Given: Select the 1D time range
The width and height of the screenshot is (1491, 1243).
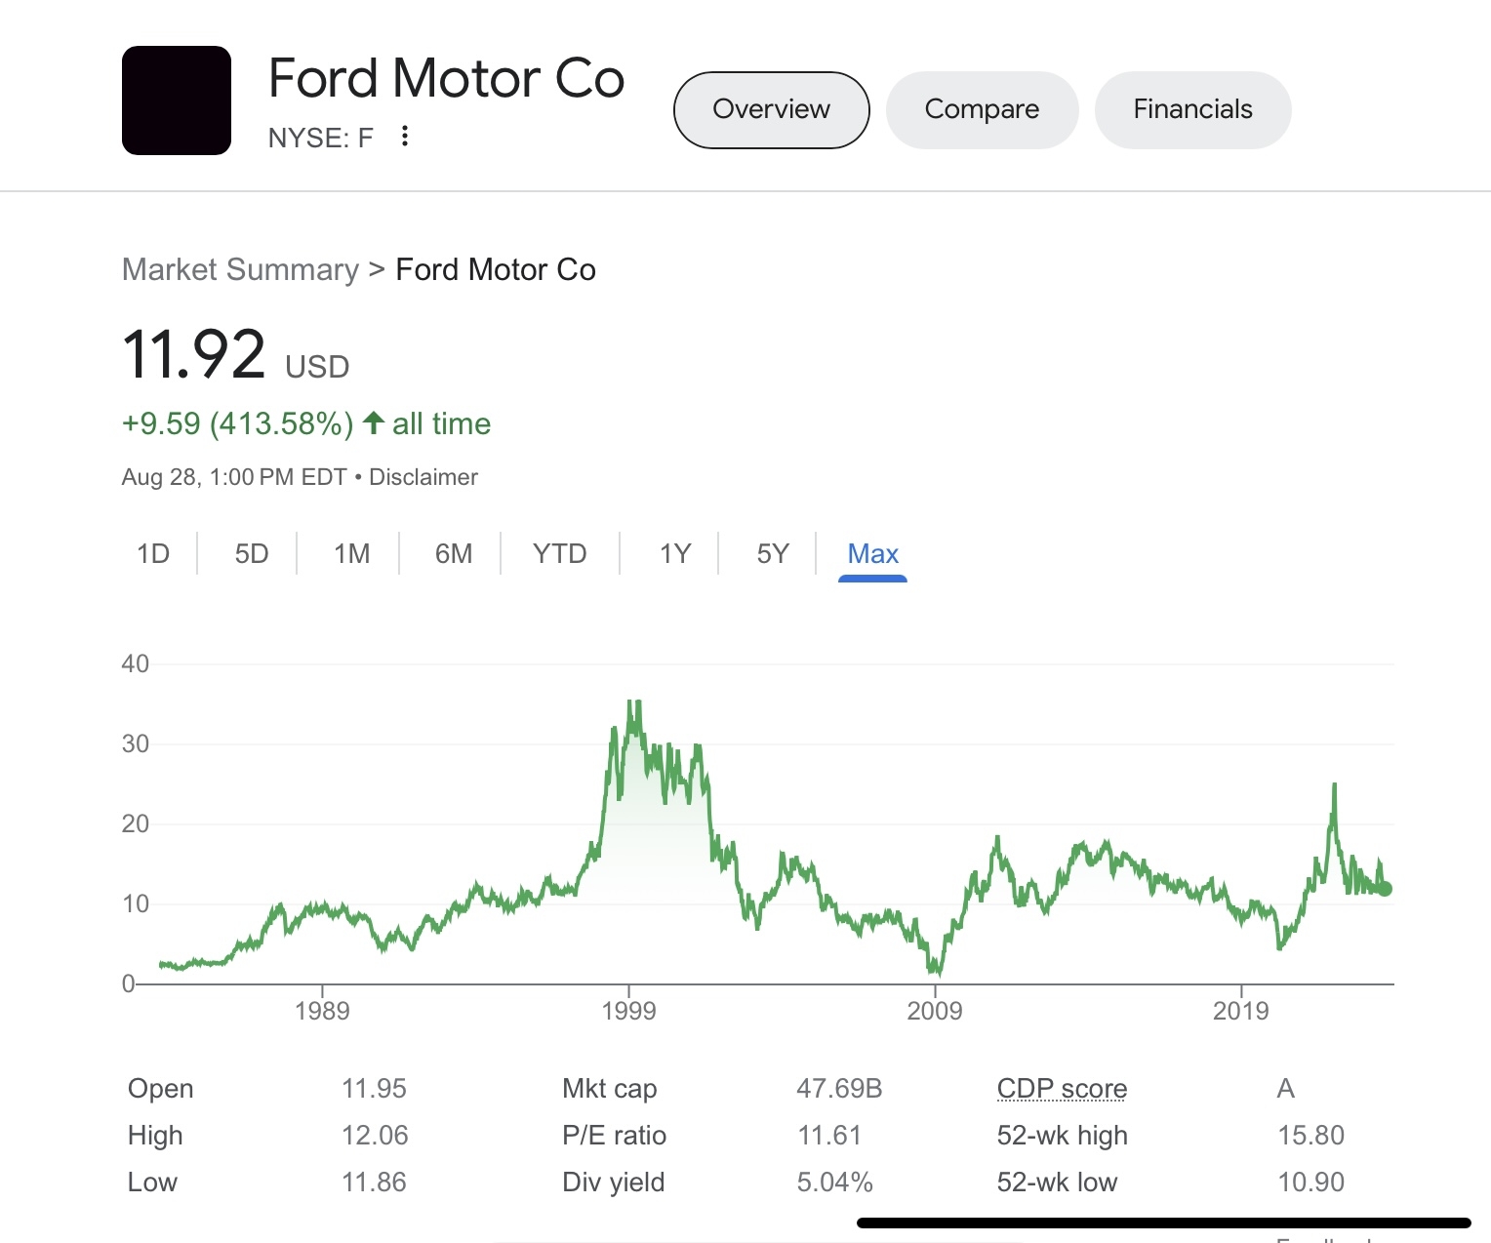Looking at the screenshot, I should tap(153, 554).
